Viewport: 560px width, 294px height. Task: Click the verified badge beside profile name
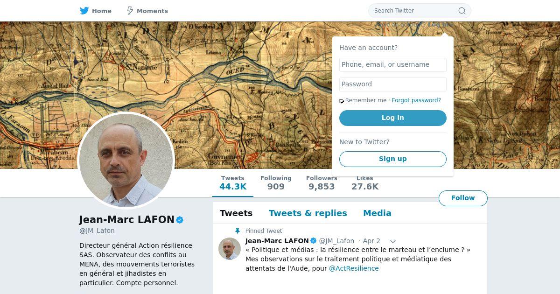click(x=180, y=220)
